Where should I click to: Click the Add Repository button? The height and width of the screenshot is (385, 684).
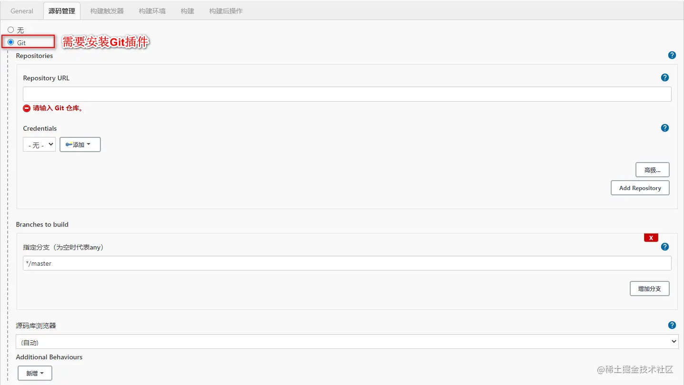(x=640, y=188)
